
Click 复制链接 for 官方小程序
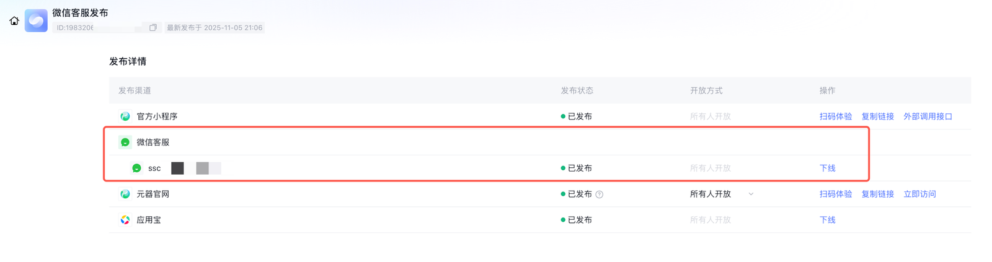point(877,116)
